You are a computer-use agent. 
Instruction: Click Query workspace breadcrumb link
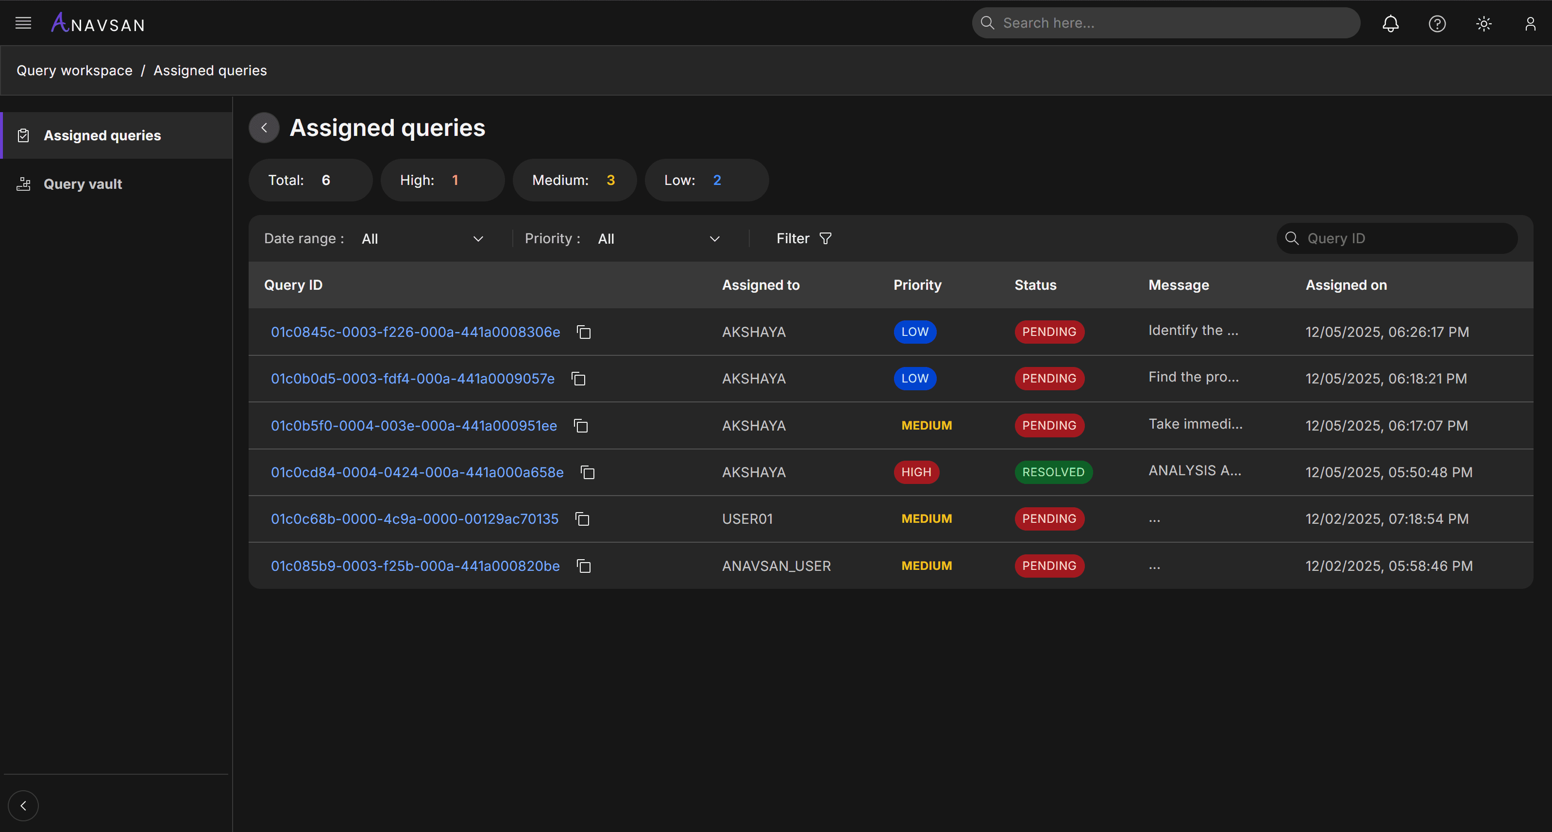click(74, 70)
